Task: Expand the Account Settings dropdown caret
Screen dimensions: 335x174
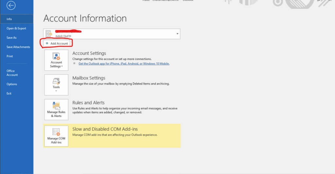Action: coord(62,66)
